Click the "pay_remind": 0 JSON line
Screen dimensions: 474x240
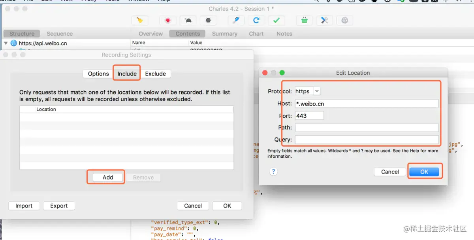(x=175, y=228)
